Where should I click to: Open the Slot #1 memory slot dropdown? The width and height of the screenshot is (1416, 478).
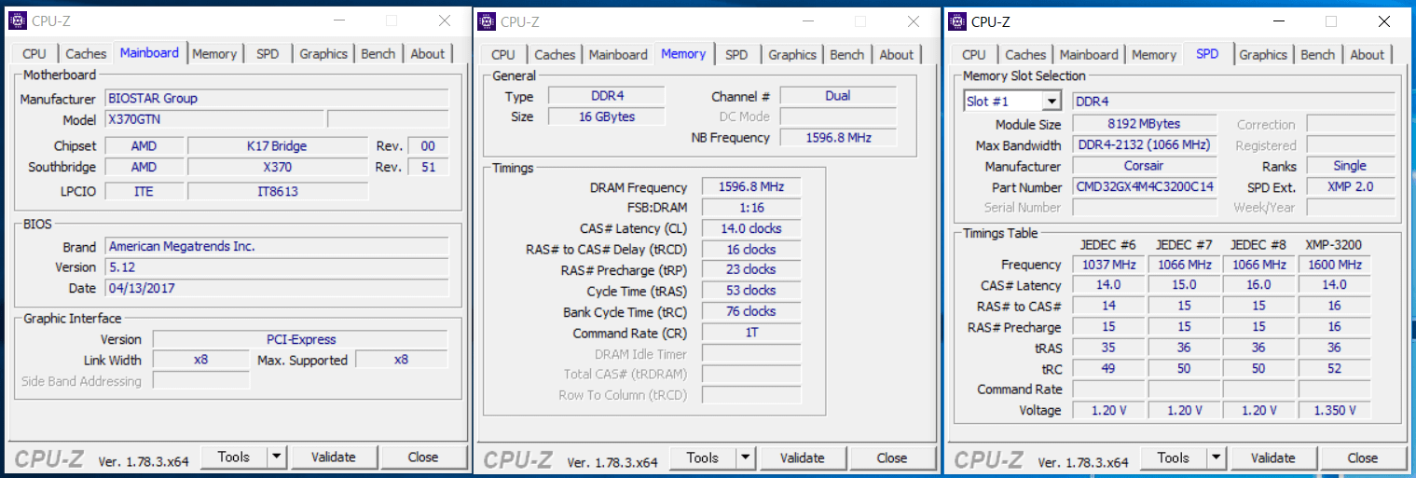point(1052,102)
